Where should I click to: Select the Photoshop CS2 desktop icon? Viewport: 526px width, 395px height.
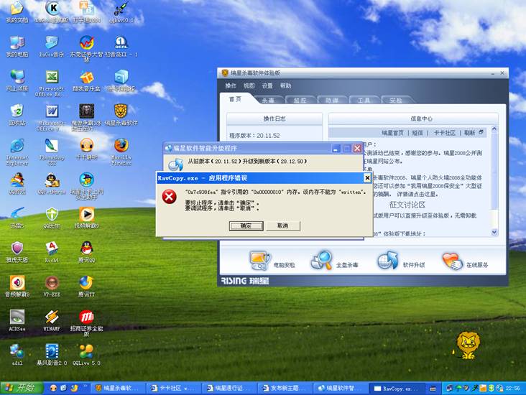52,152
